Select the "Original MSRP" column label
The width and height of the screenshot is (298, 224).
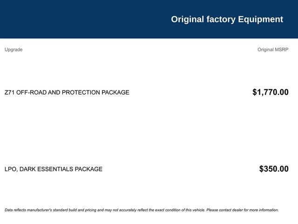273,49
